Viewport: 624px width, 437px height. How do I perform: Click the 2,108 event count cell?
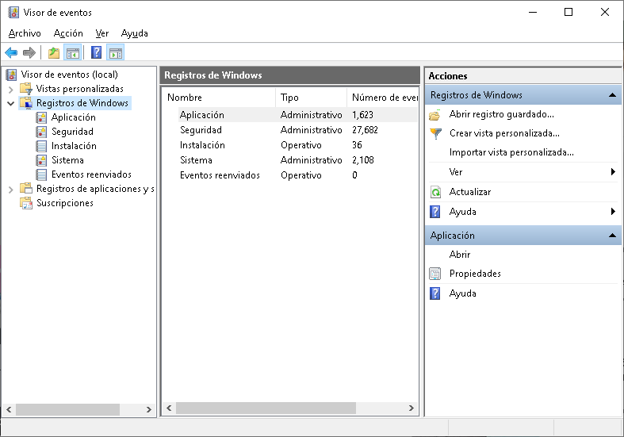363,160
